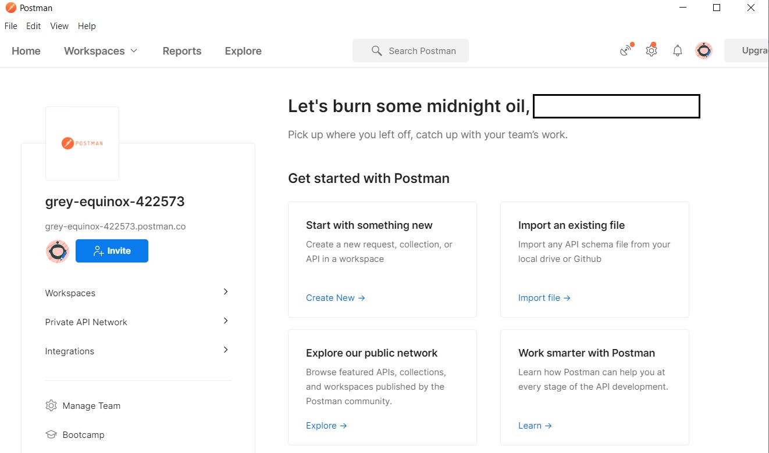This screenshot has width=769, height=453.
Task: Click the grey-equinox-422573.postman.co URL text
Action: pos(116,227)
